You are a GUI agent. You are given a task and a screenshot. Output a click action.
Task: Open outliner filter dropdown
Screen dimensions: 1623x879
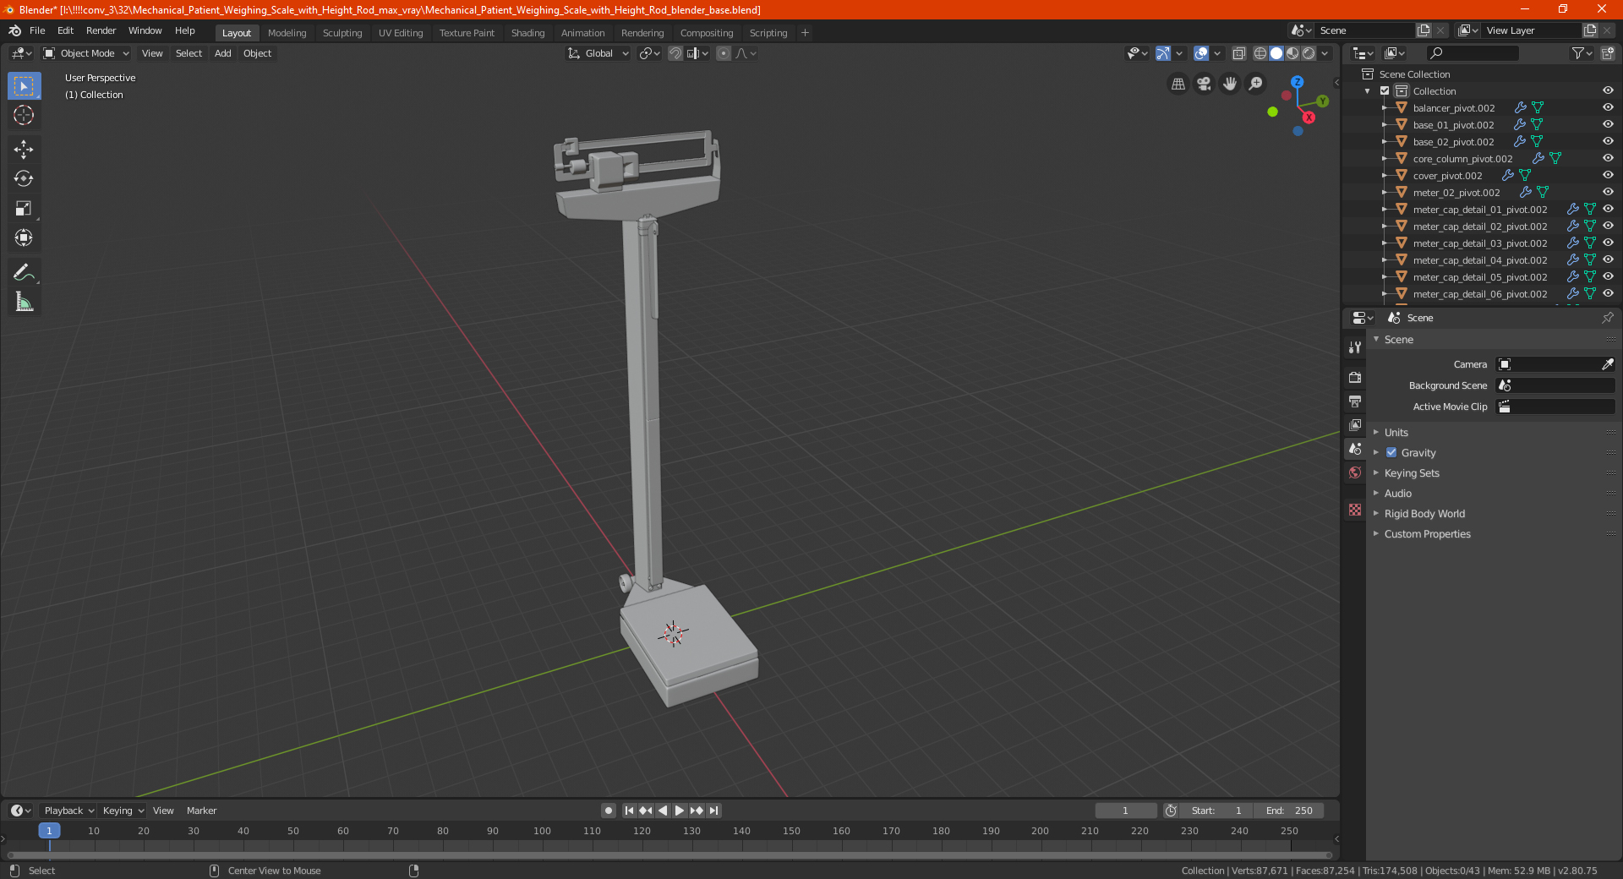(x=1582, y=53)
